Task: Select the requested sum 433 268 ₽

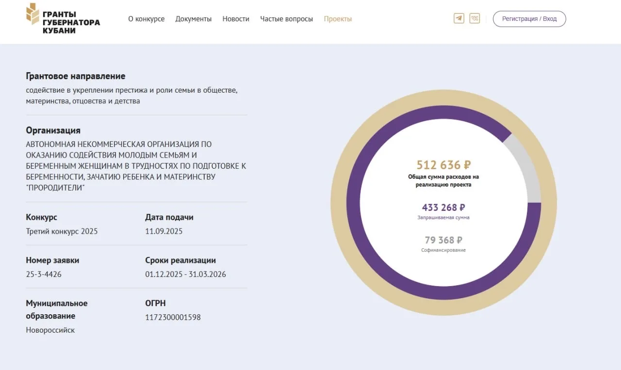Action: [443, 208]
